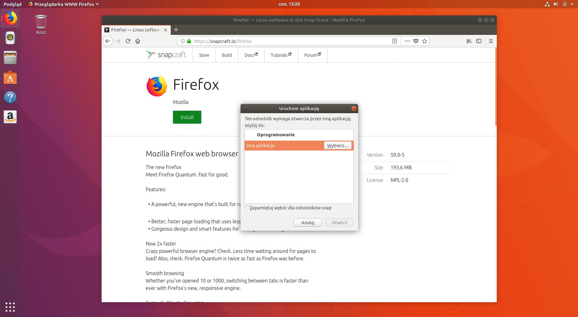The image size is (578, 317).
Task: Click the green Install button
Action: tap(187, 117)
